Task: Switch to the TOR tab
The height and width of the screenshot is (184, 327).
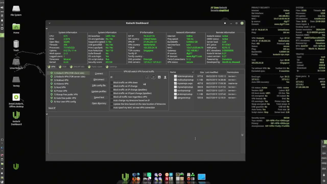Action: pyautogui.click(x=63, y=67)
